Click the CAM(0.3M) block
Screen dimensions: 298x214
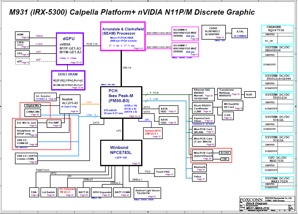tap(32, 113)
